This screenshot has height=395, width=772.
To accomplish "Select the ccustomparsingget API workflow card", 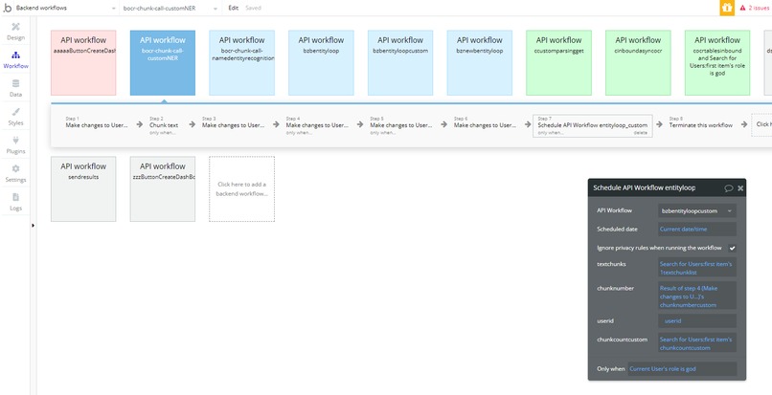I will click(558, 63).
